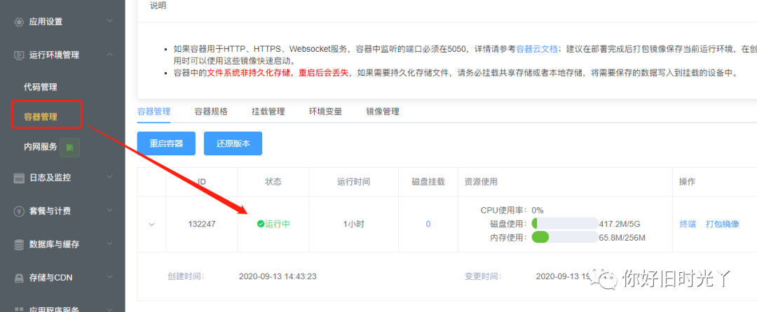Expand the 存储与CDN chevron

[109, 277]
